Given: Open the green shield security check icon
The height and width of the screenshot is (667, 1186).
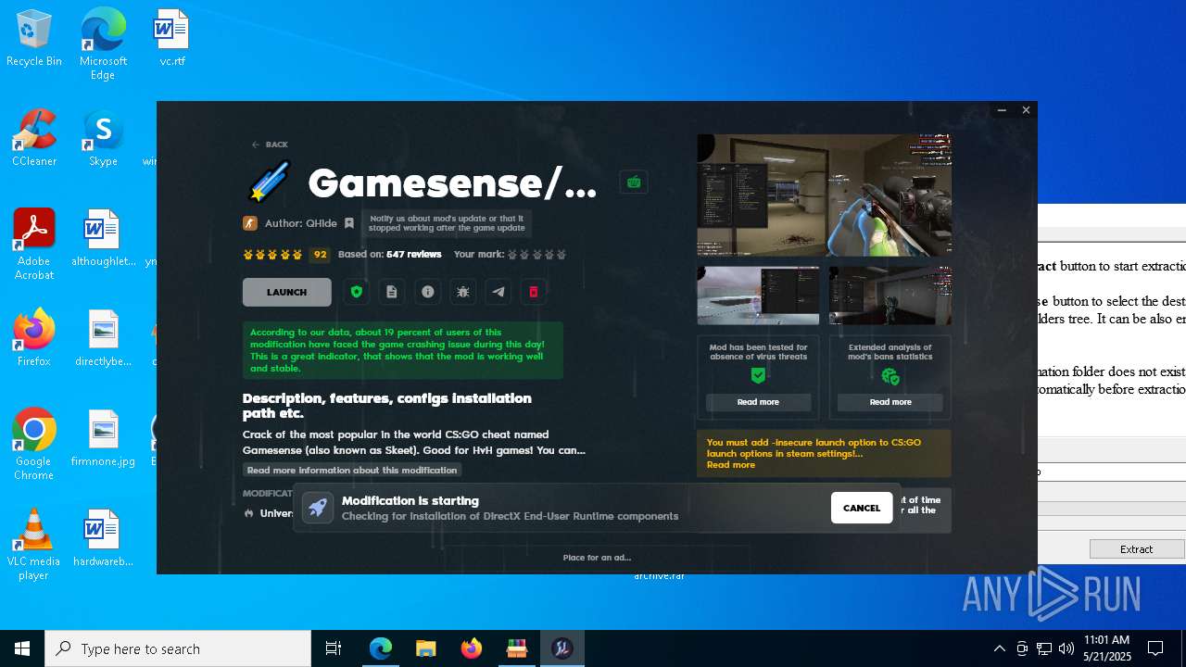Looking at the screenshot, I should click(x=357, y=292).
